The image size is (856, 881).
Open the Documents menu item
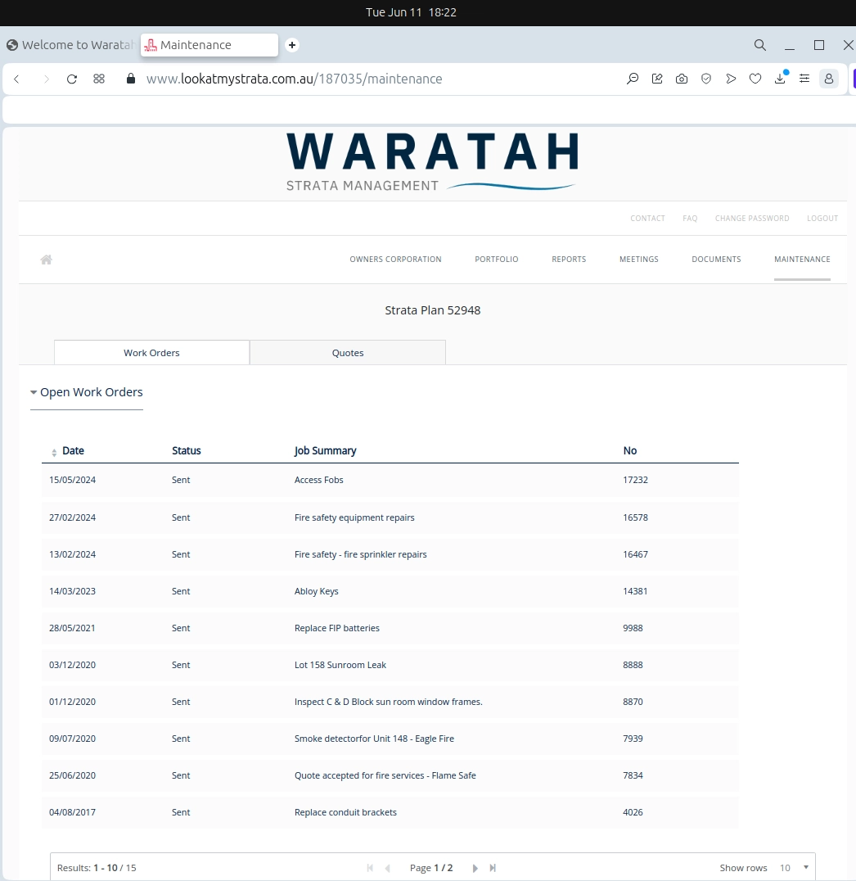[716, 260]
